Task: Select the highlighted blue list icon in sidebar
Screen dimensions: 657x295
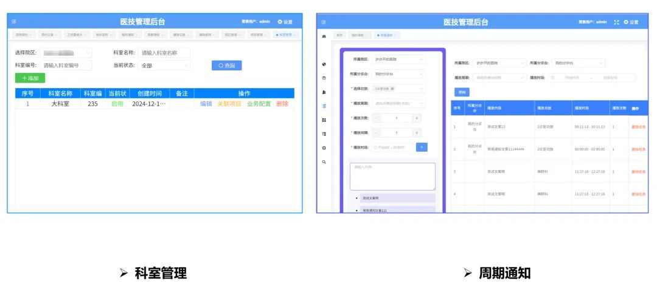Action: coord(324,106)
